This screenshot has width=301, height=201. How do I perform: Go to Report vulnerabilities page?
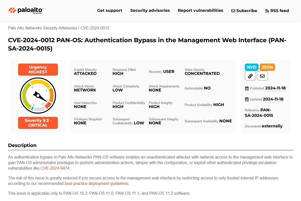(200, 11)
